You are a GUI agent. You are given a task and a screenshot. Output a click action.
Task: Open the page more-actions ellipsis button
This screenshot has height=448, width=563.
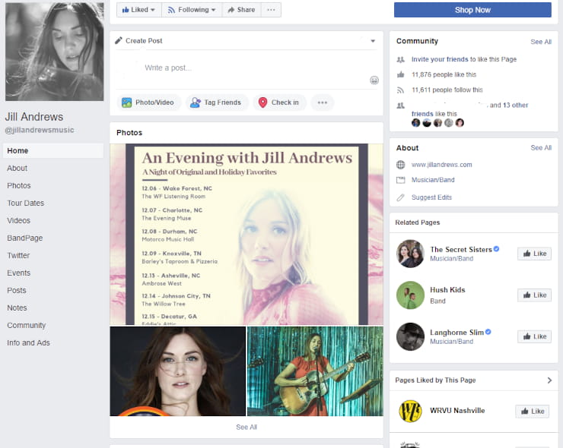272,10
